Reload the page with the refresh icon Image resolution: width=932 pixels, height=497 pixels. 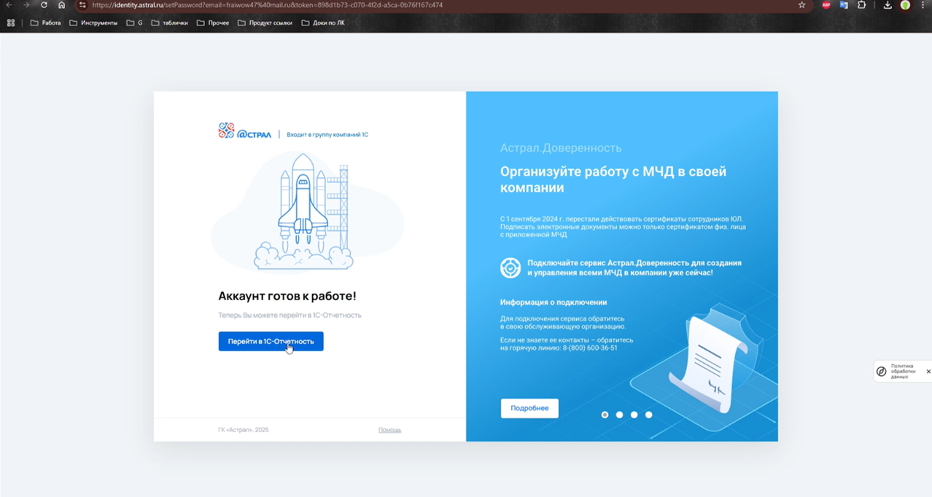click(x=44, y=5)
